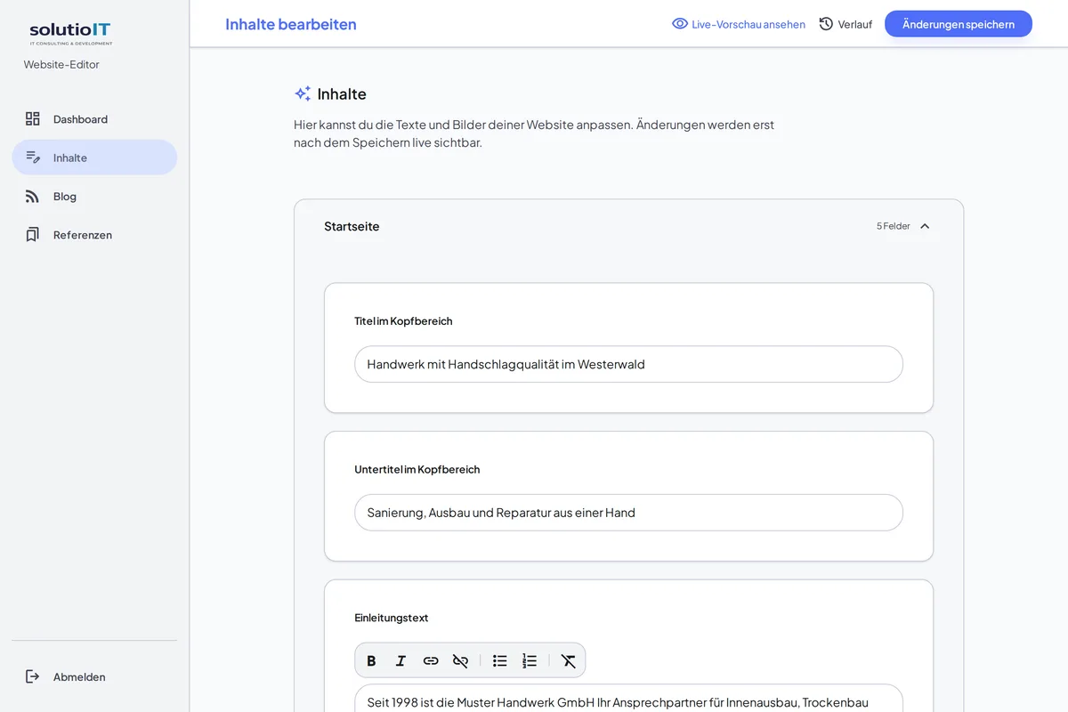Click Abmelden to log out
This screenshot has height=712, width=1068.
(94, 676)
